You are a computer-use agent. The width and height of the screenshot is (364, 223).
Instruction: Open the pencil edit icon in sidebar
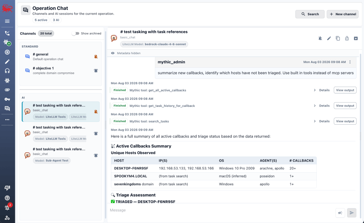coord(7,61)
